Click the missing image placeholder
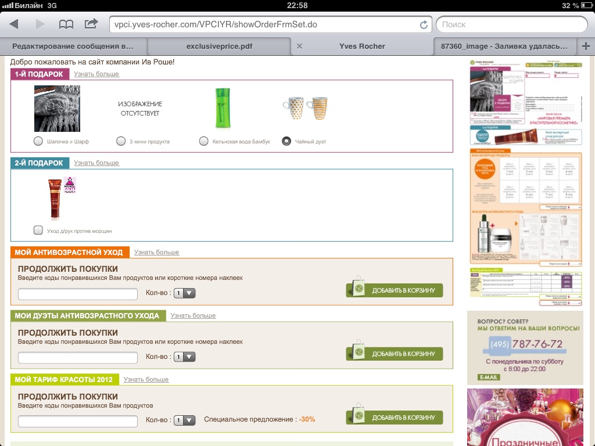This screenshot has height=446, width=595. 140,109
